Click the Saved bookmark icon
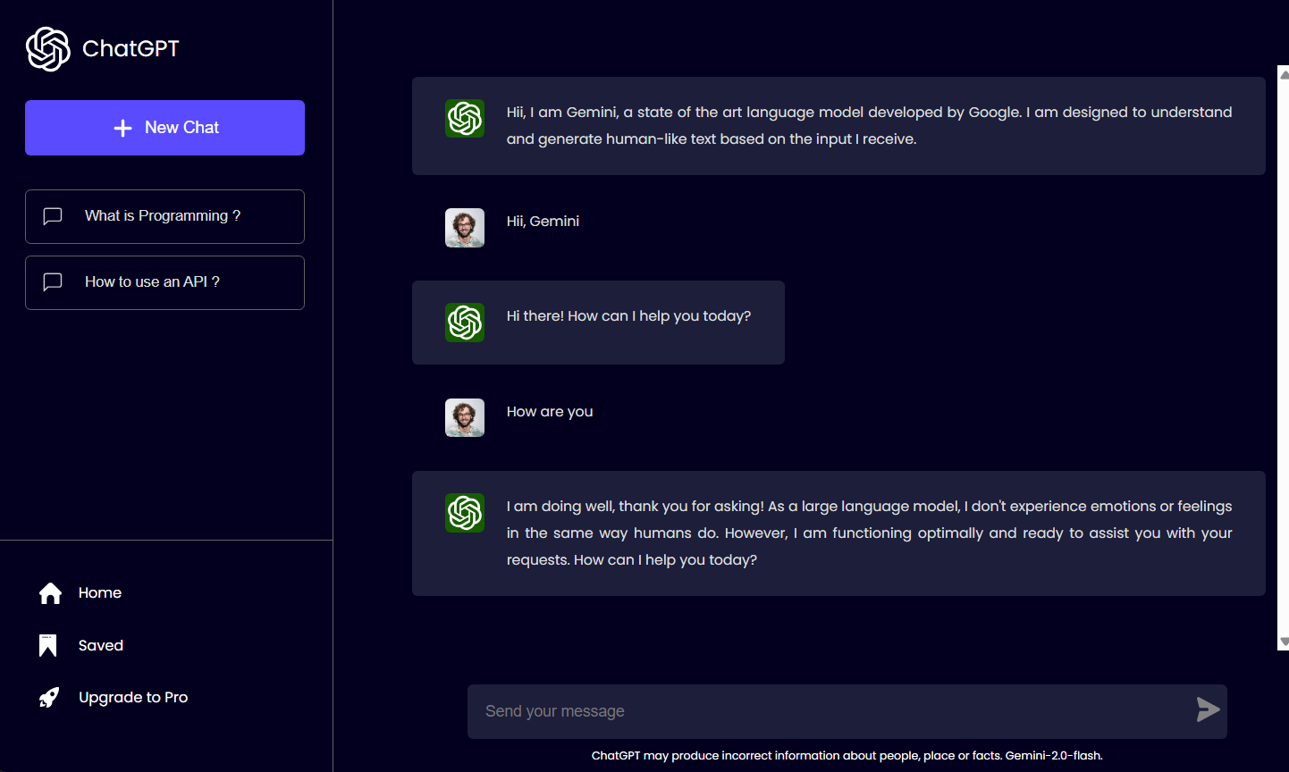 (48, 645)
